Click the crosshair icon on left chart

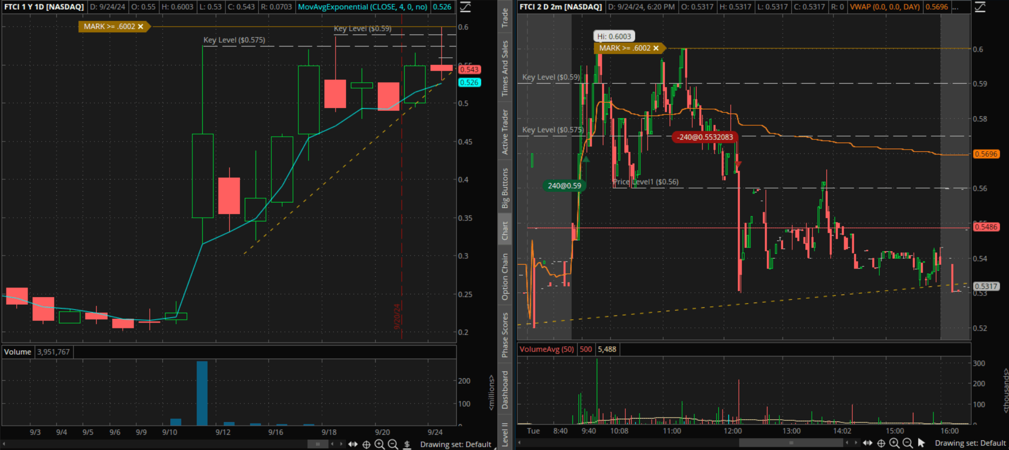click(366, 444)
